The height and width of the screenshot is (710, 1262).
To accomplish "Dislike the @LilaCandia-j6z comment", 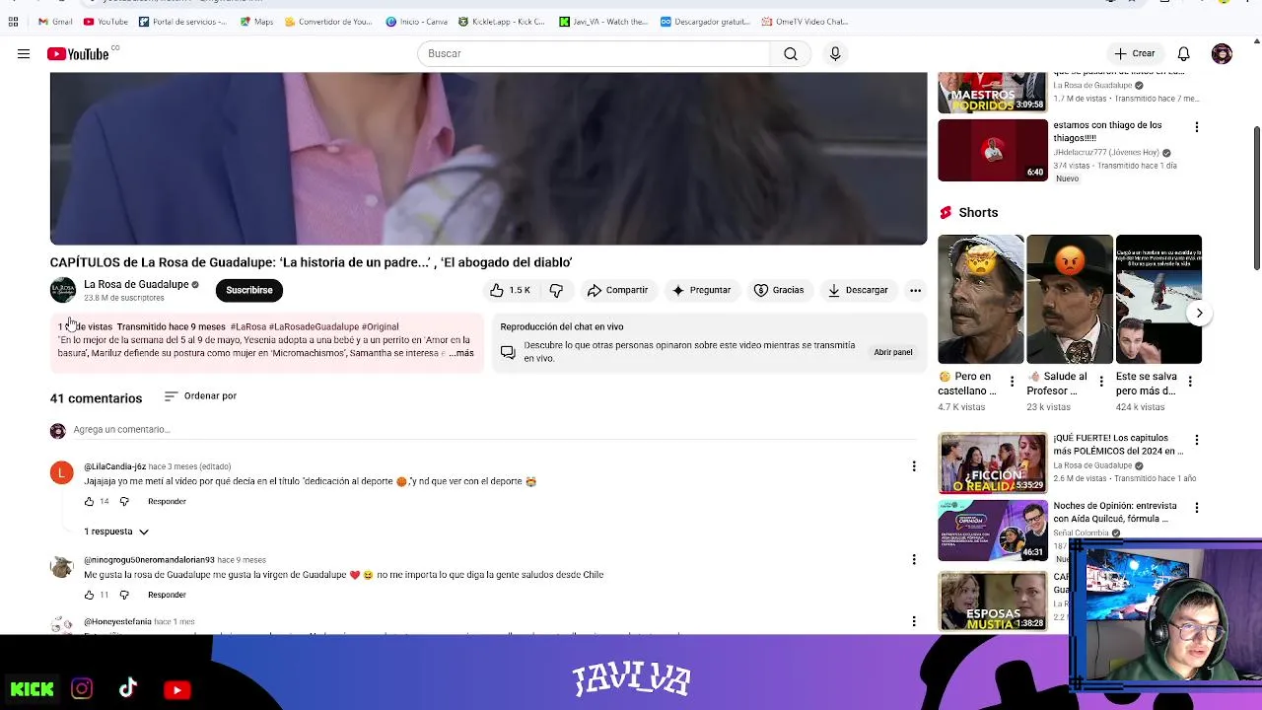I will point(124,501).
